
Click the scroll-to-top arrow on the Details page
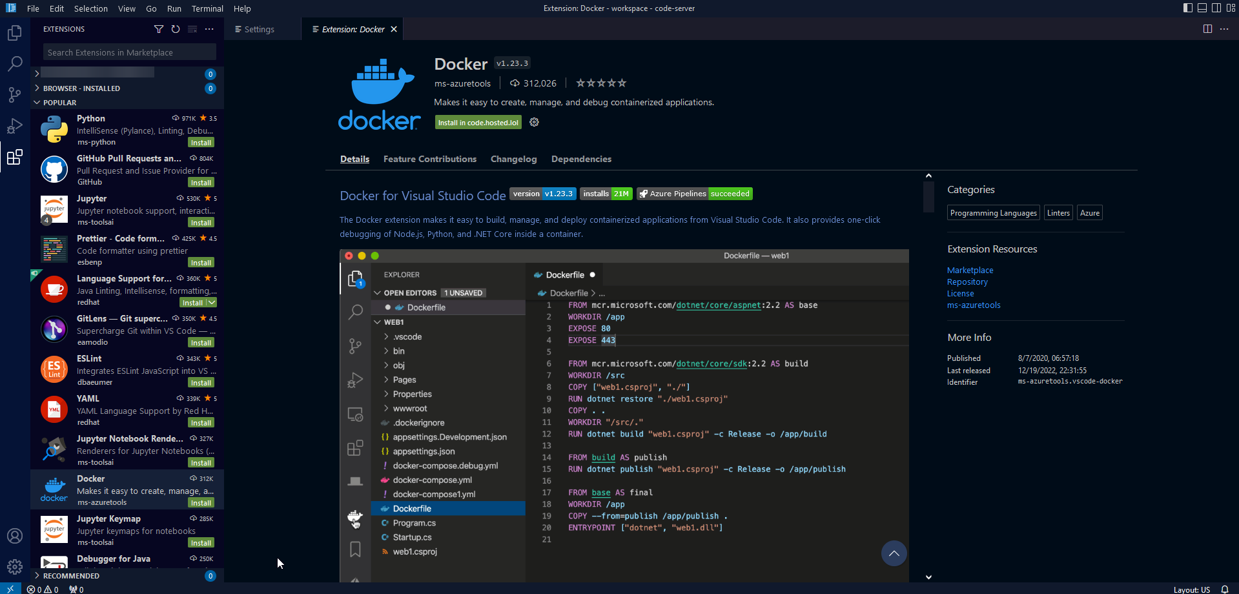pos(894,553)
